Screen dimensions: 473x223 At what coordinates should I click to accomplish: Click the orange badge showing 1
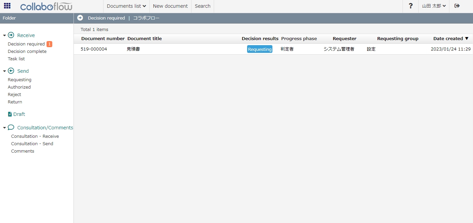(x=49, y=44)
